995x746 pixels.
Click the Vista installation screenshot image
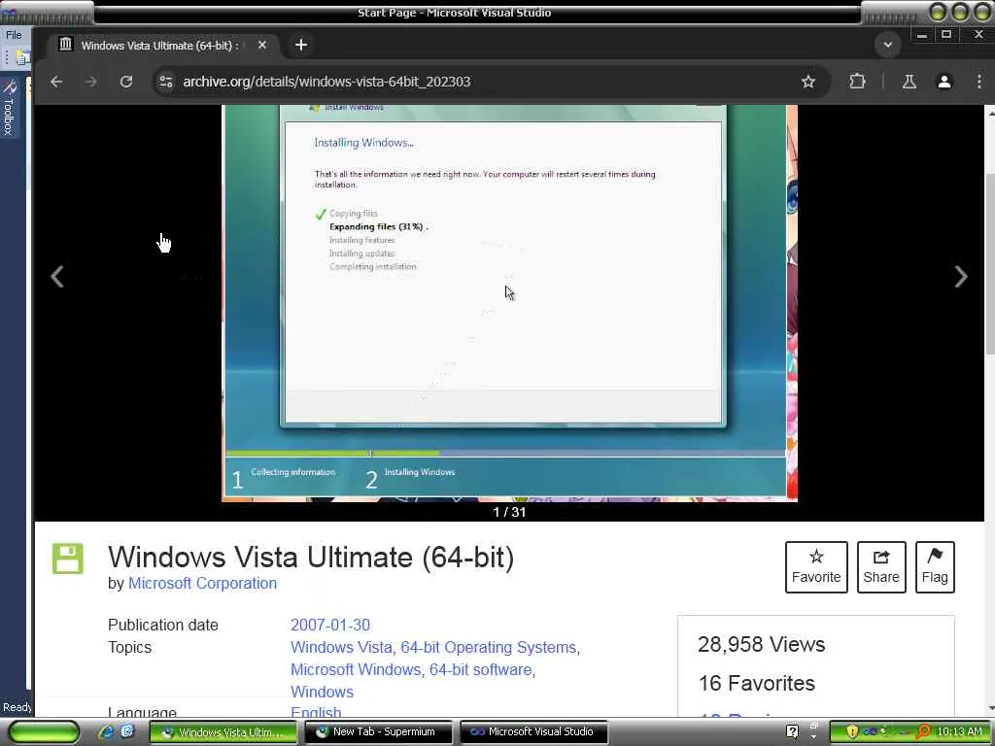(509, 303)
